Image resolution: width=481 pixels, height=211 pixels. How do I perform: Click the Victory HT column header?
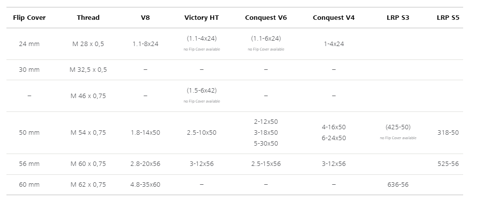201,18
